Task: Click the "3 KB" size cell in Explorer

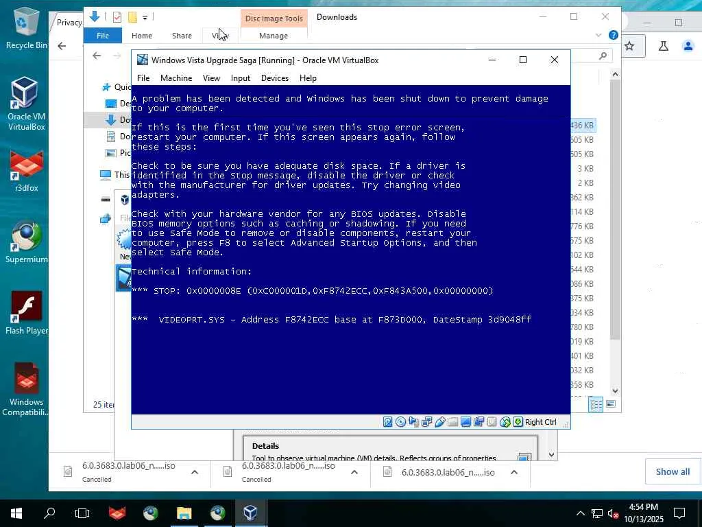Action: point(585,169)
